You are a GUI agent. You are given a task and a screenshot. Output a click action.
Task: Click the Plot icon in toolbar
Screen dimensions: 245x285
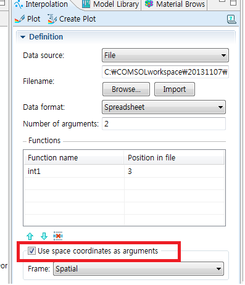(x=20, y=19)
